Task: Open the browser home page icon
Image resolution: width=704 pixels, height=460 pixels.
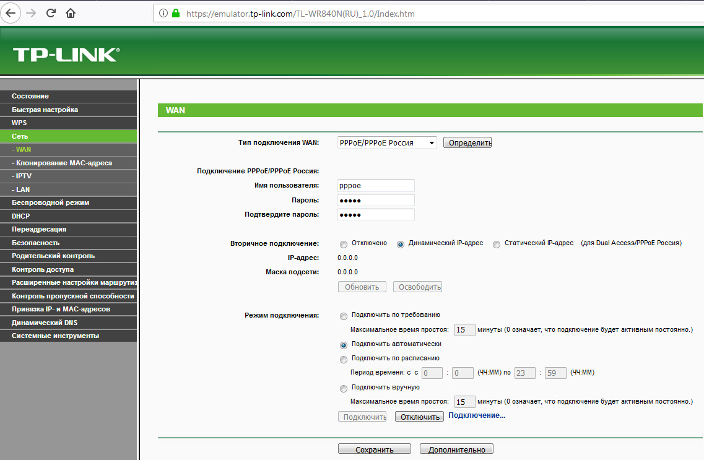Action: [71, 13]
